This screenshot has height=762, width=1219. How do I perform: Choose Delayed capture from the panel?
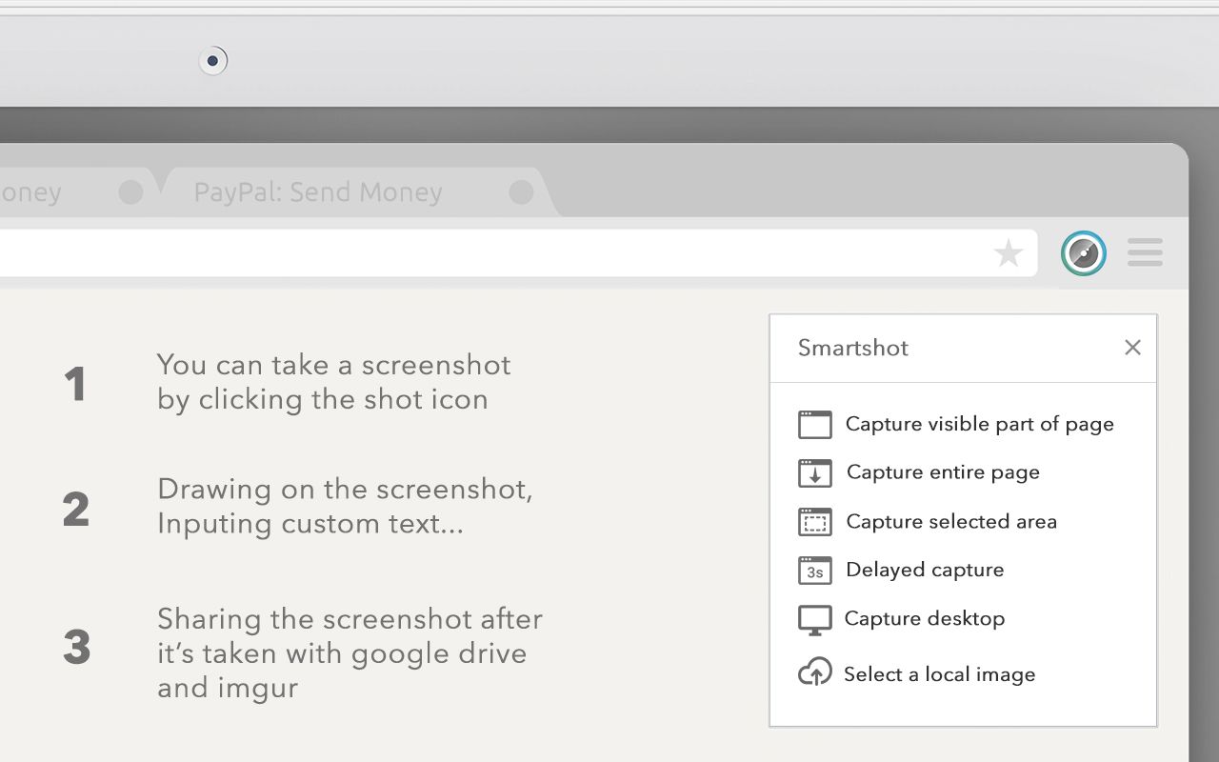tap(924, 570)
